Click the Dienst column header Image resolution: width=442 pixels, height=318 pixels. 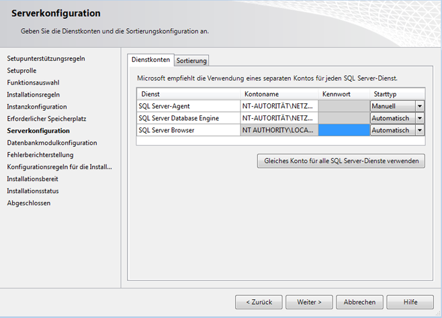point(188,94)
